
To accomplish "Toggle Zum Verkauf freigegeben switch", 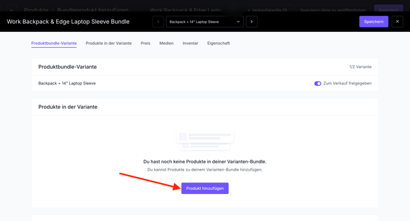I will (318, 83).
